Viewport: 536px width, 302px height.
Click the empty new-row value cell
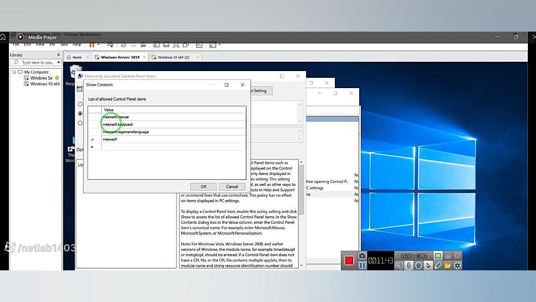[174, 147]
